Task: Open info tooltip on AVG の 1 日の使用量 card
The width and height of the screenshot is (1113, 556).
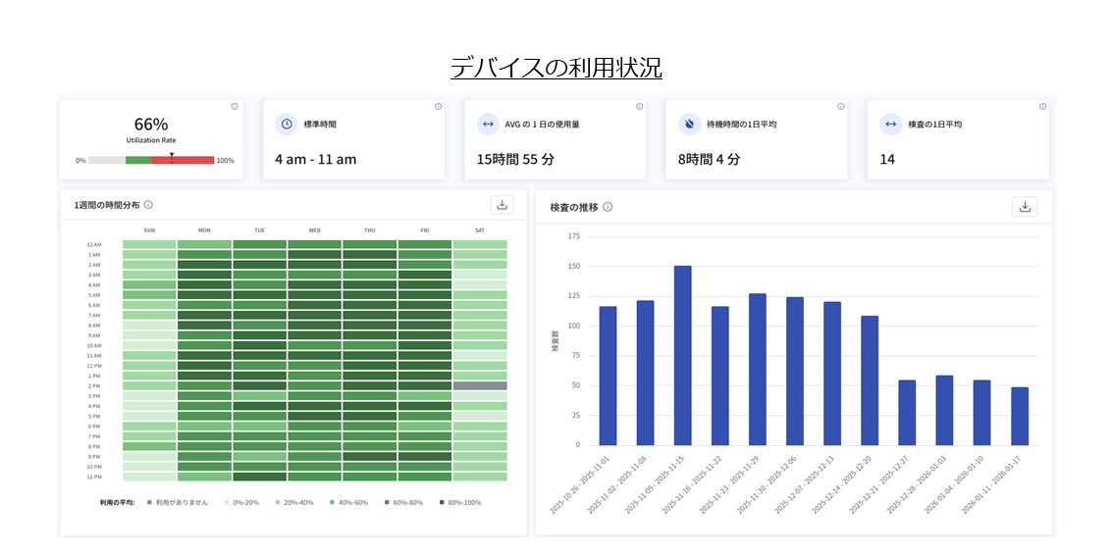Action: 639,107
